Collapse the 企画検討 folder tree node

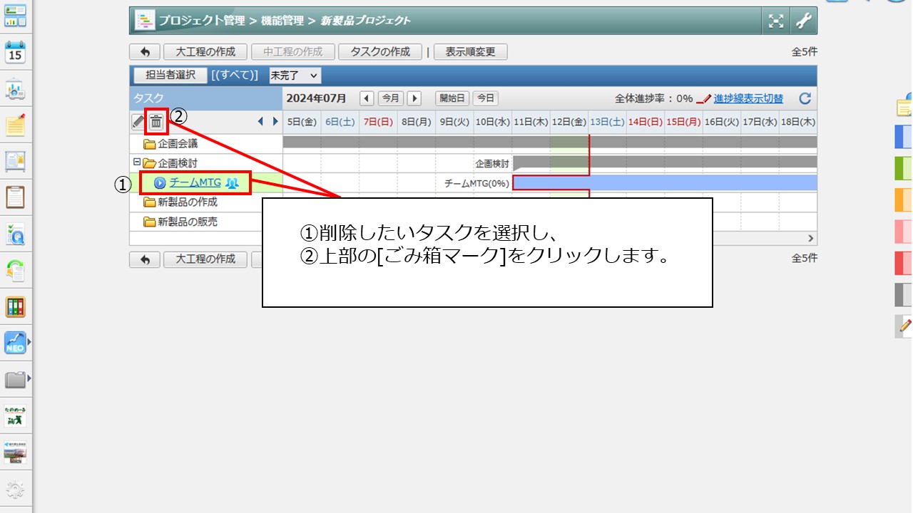click(x=137, y=162)
